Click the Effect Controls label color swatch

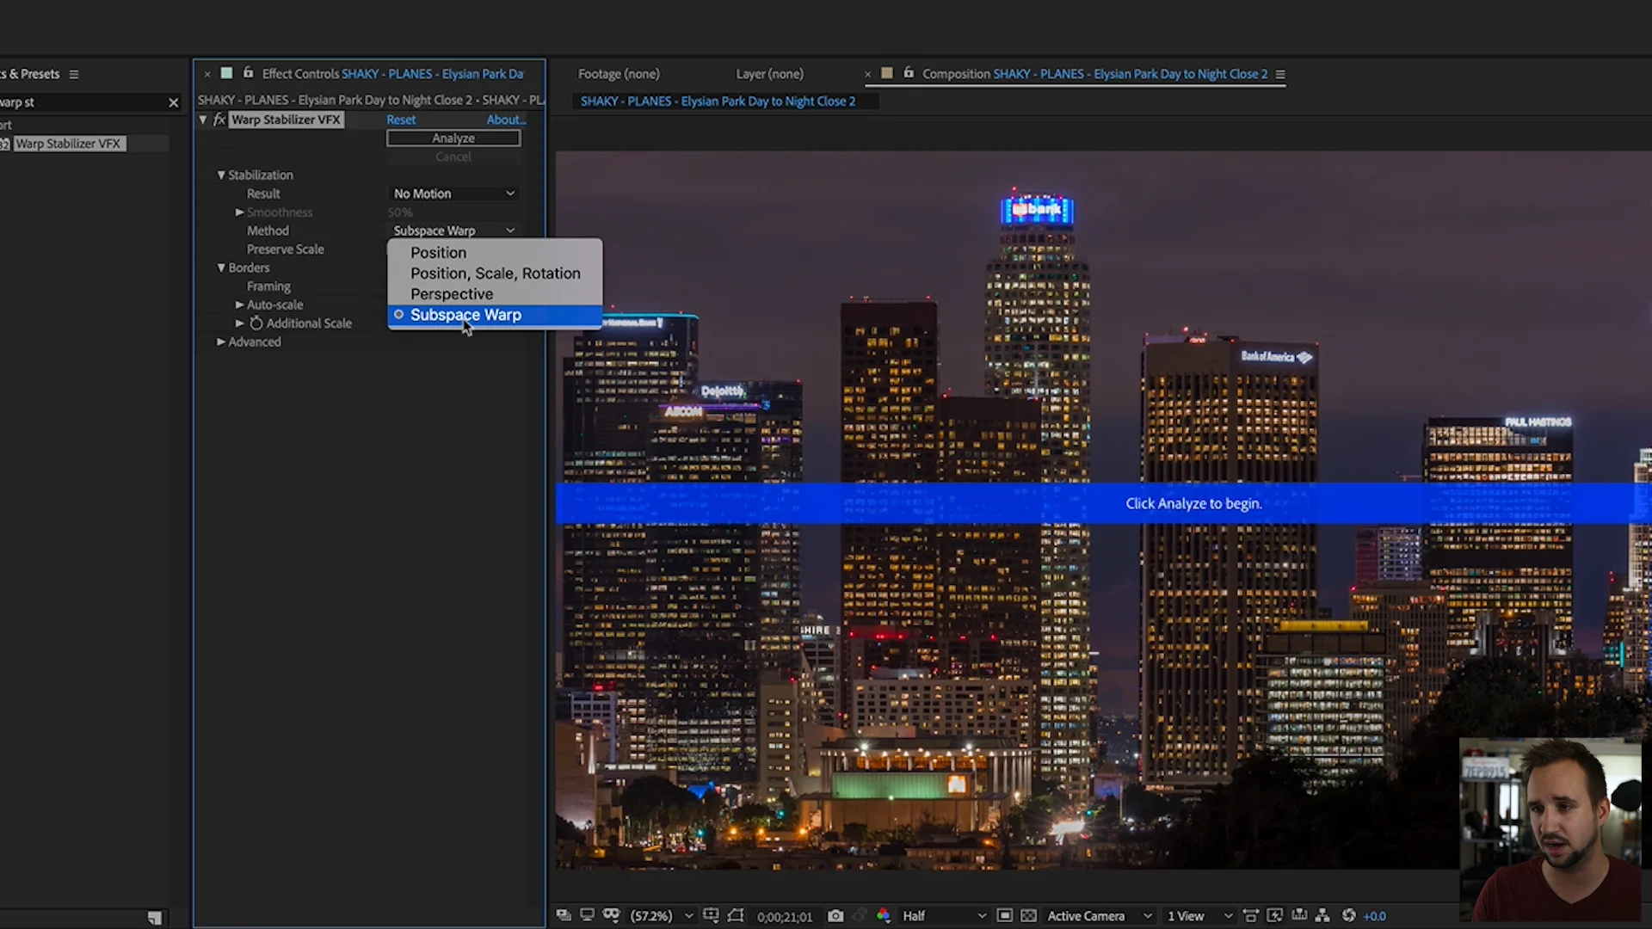point(226,74)
